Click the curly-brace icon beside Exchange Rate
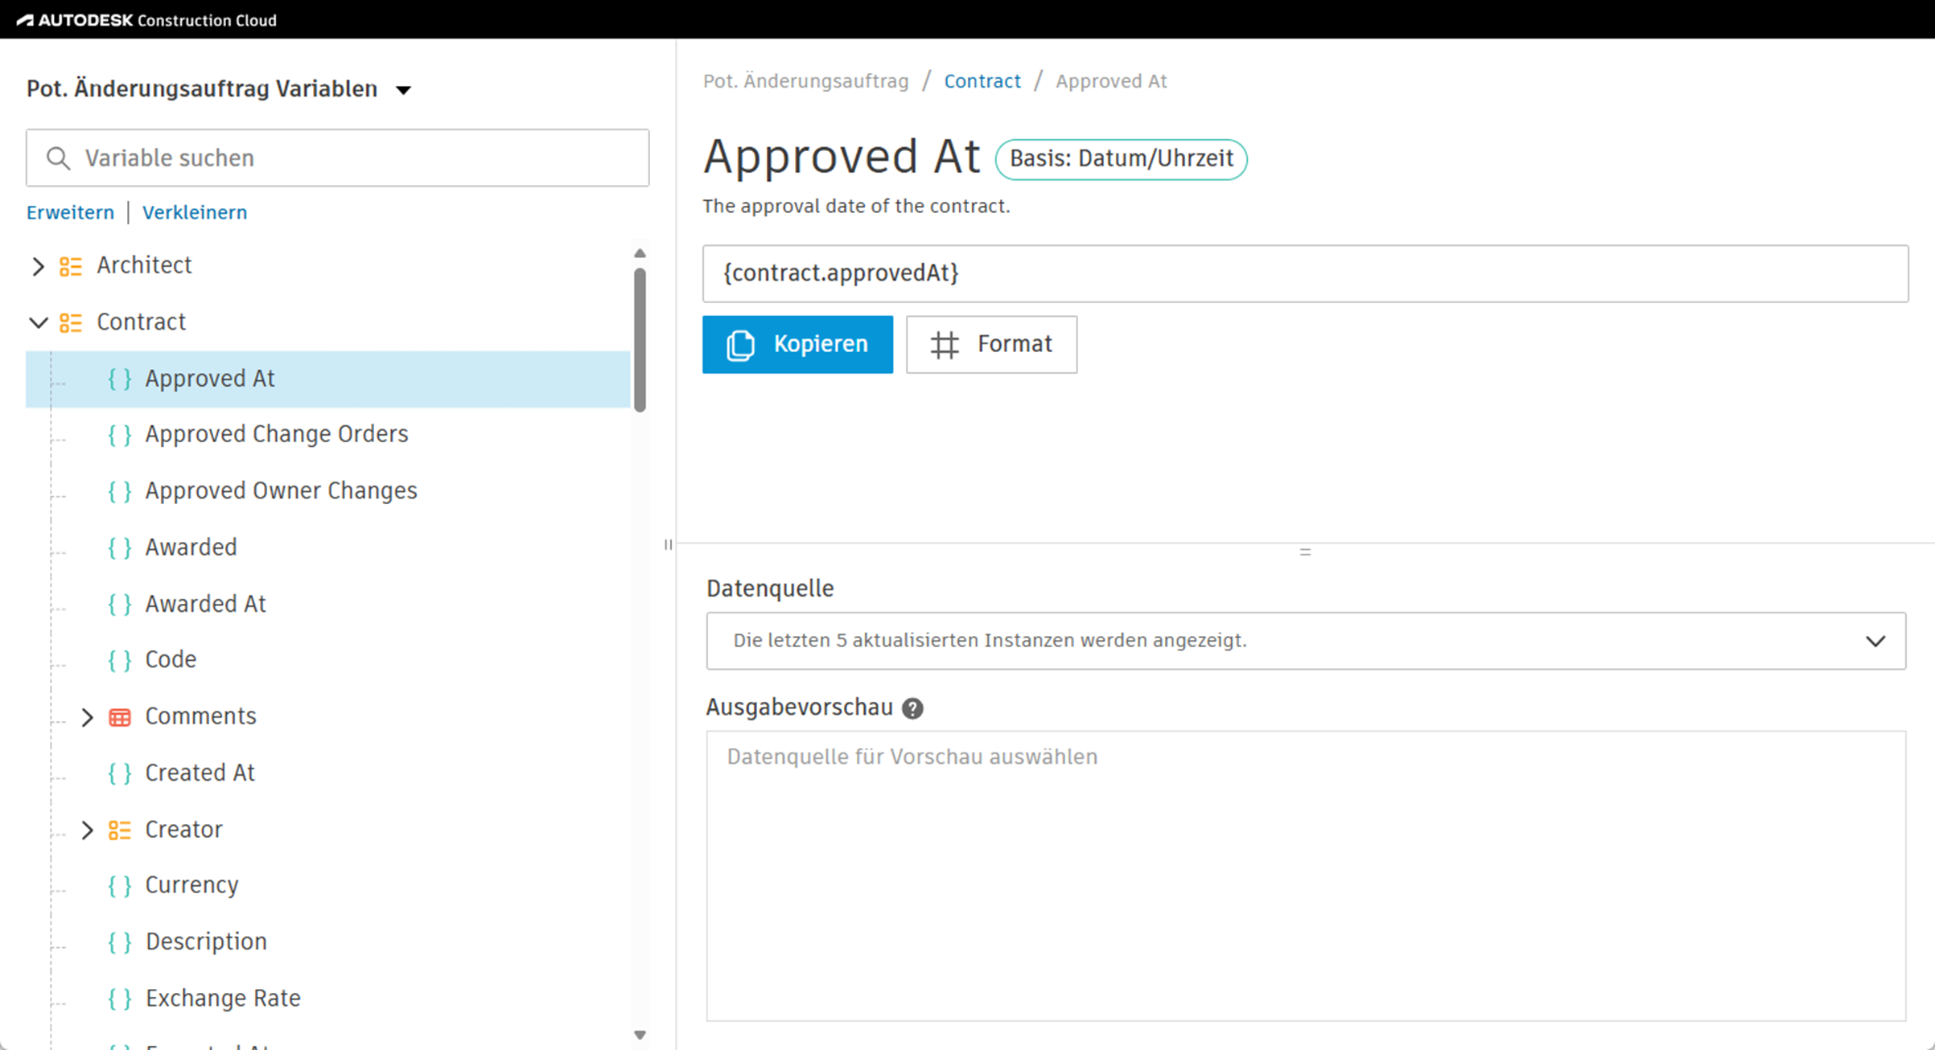 (x=120, y=999)
